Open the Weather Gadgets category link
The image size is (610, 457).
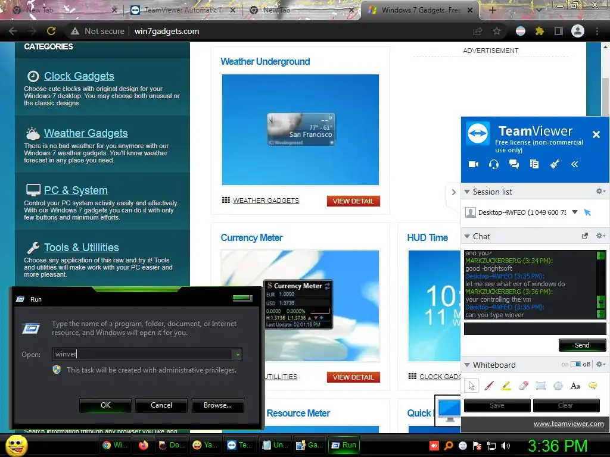click(x=86, y=133)
